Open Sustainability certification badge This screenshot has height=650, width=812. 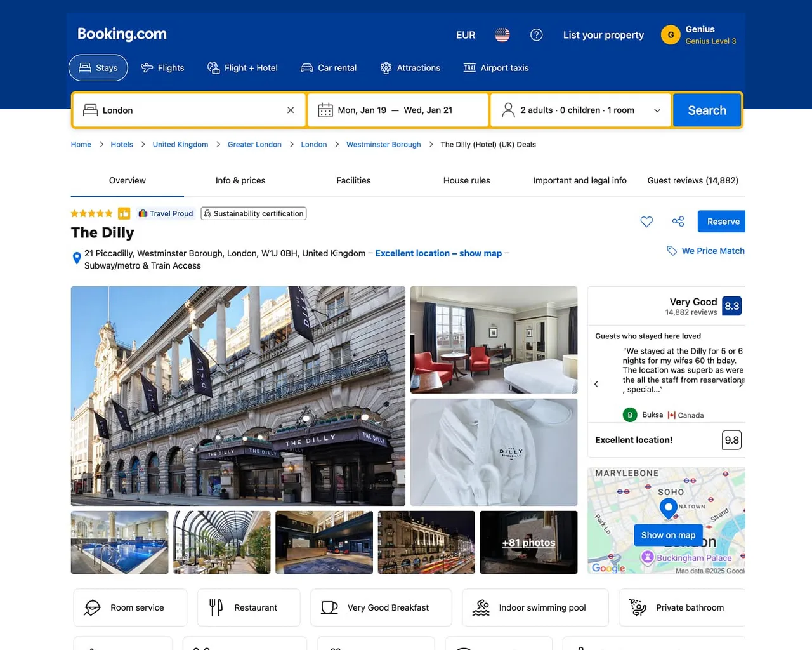coord(254,214)
